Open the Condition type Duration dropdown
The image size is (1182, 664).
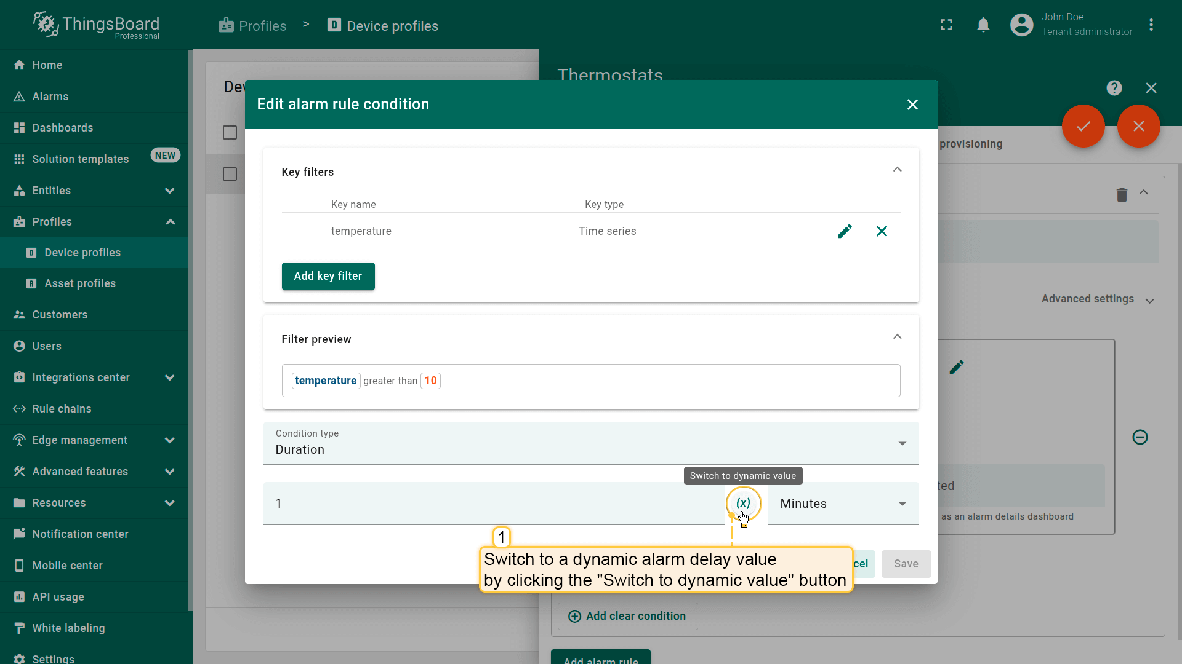[x=591, y=443]
